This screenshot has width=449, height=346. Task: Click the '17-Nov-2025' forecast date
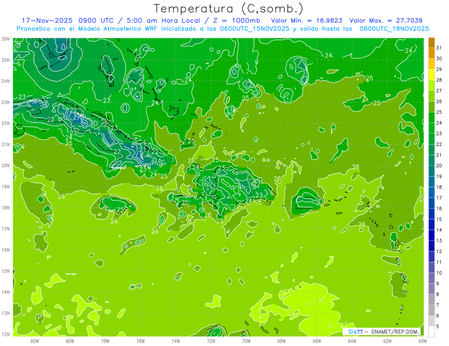[x=47, y=21]
